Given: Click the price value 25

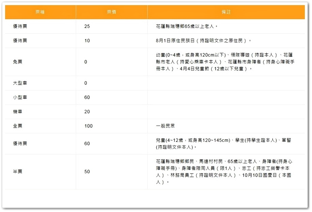Looking at the screenshot, I should (x=87, y=26).
